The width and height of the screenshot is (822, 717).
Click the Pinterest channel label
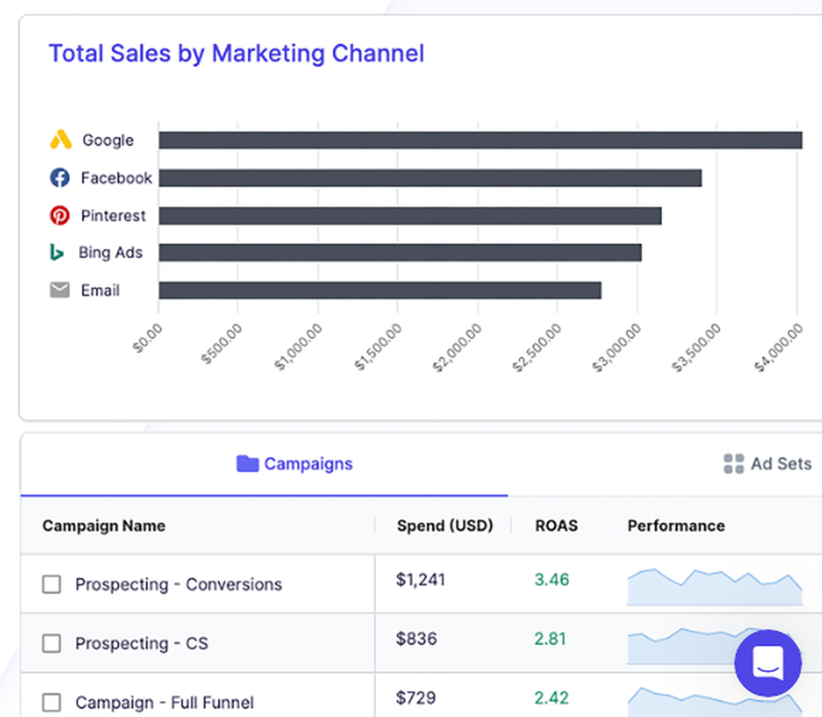tap(113, 215)
